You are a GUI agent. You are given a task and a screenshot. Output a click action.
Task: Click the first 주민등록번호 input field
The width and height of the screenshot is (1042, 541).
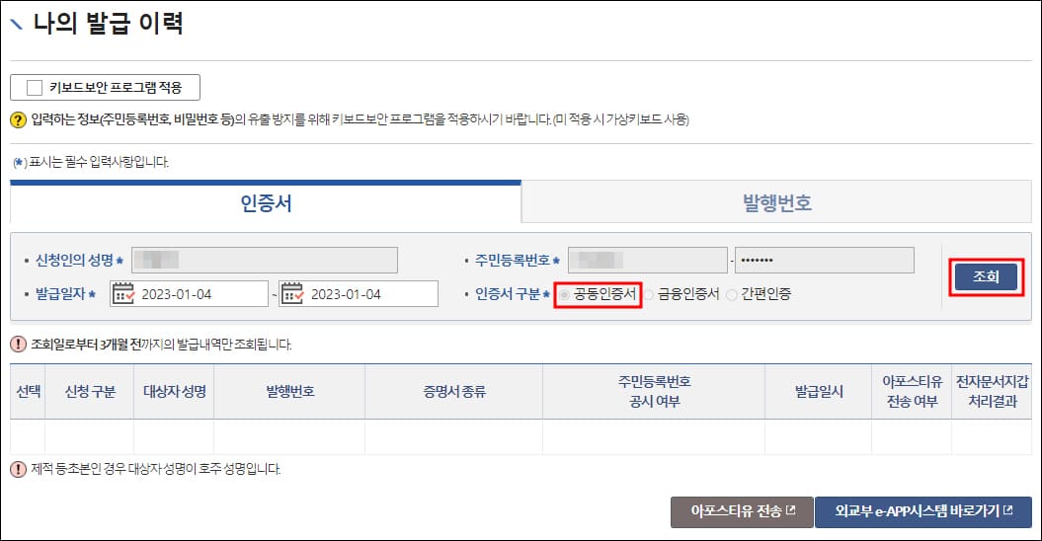point(648,260)
